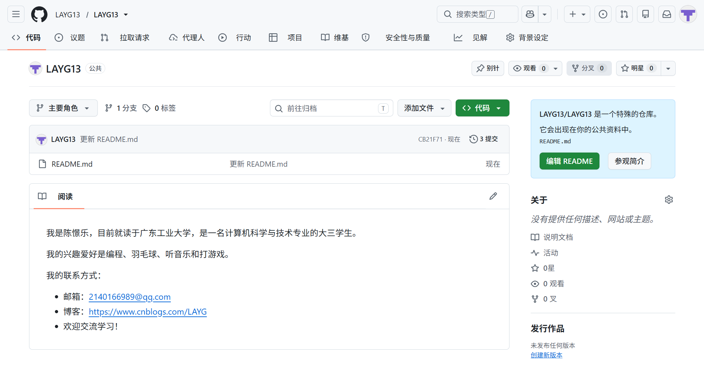Image resolution: width=704 pixels, height=367 pixels.
Task: Switch to the 拉取请求 tab
Action: 125,38
